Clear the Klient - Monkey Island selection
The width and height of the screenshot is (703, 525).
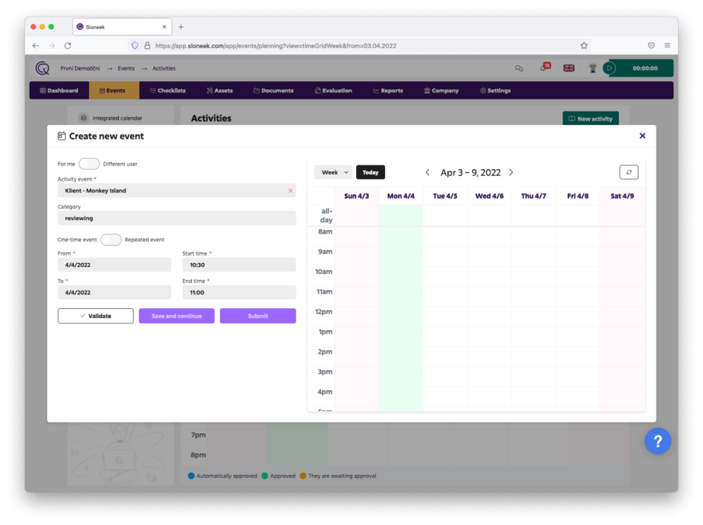click(289, 190)
